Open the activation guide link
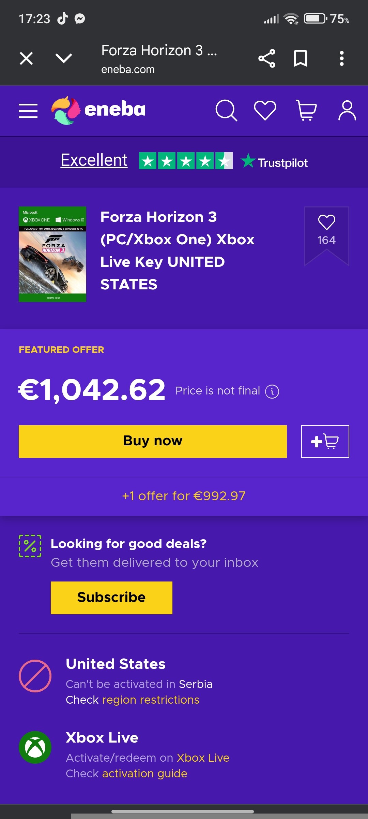The height and width of the screenshot is (819, 368). [x=144, y=774]
